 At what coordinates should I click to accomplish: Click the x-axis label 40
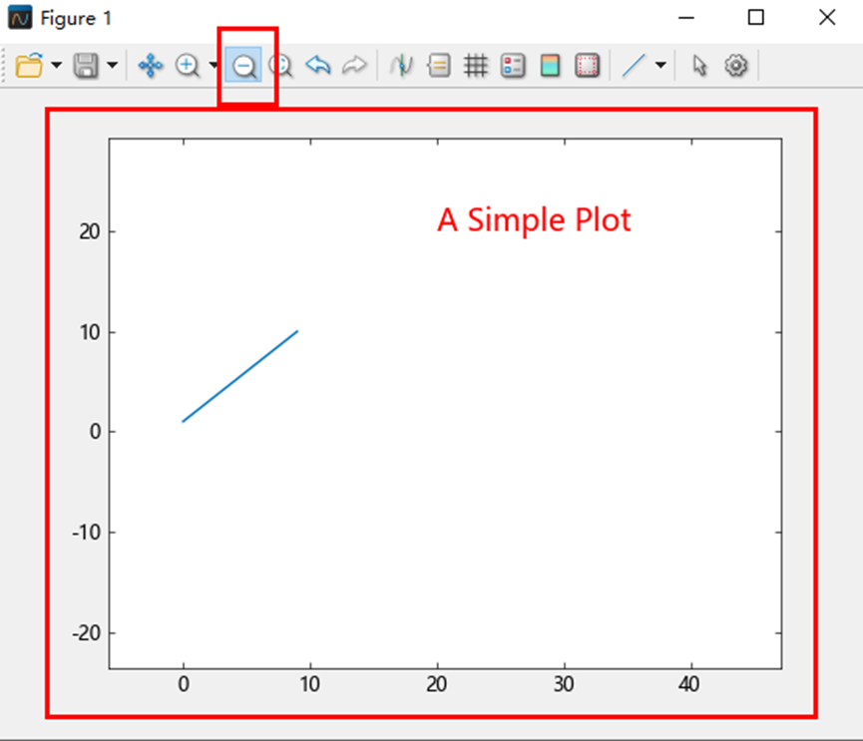(689, 684)
